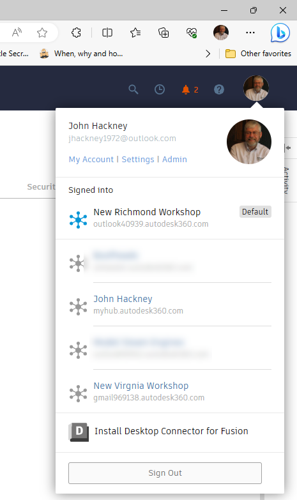The width and height of the screenshot is (297, 500).
Task: Click the outlook40939.autodesk360.com address
Action: pos(151,224)
